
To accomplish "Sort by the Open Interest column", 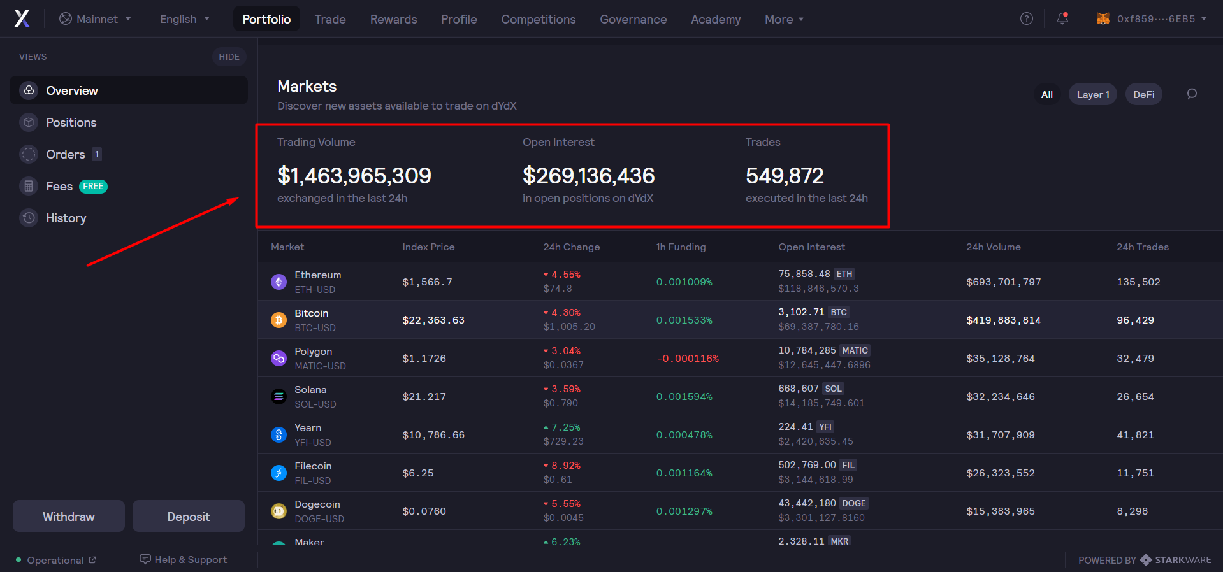I will pyautogui.click(x=811, y=247).
